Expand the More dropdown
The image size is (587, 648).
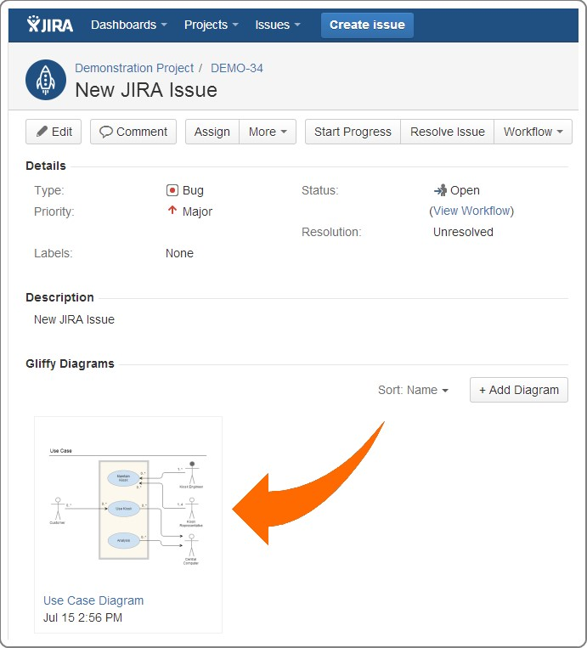click(268, 132)
